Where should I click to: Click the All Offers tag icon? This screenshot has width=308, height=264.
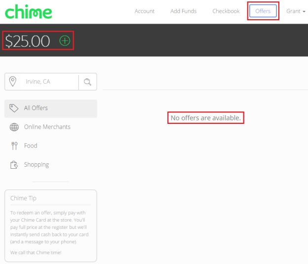point(14,108)
